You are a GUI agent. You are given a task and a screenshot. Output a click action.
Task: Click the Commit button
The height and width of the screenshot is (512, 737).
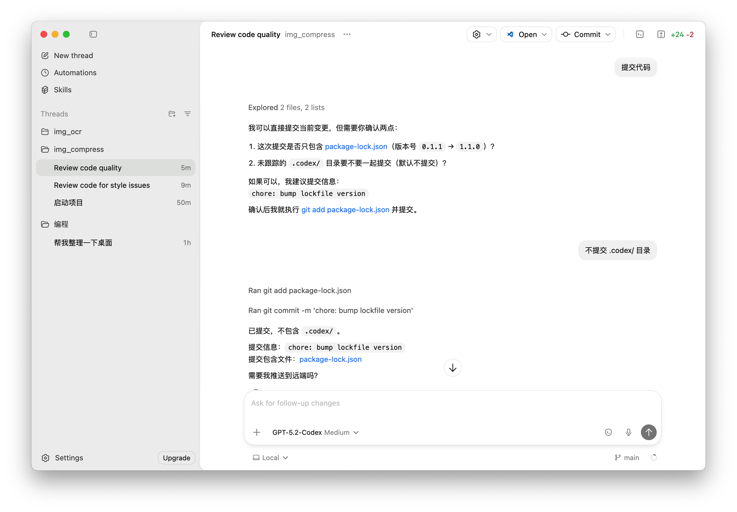coord(582,34)
